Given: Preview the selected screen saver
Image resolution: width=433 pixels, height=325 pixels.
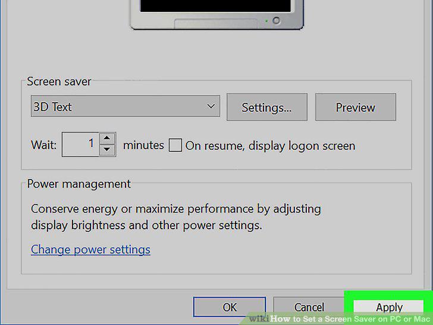Looking at the screenshot, I should pyautogui.click(x=356, y=107).
